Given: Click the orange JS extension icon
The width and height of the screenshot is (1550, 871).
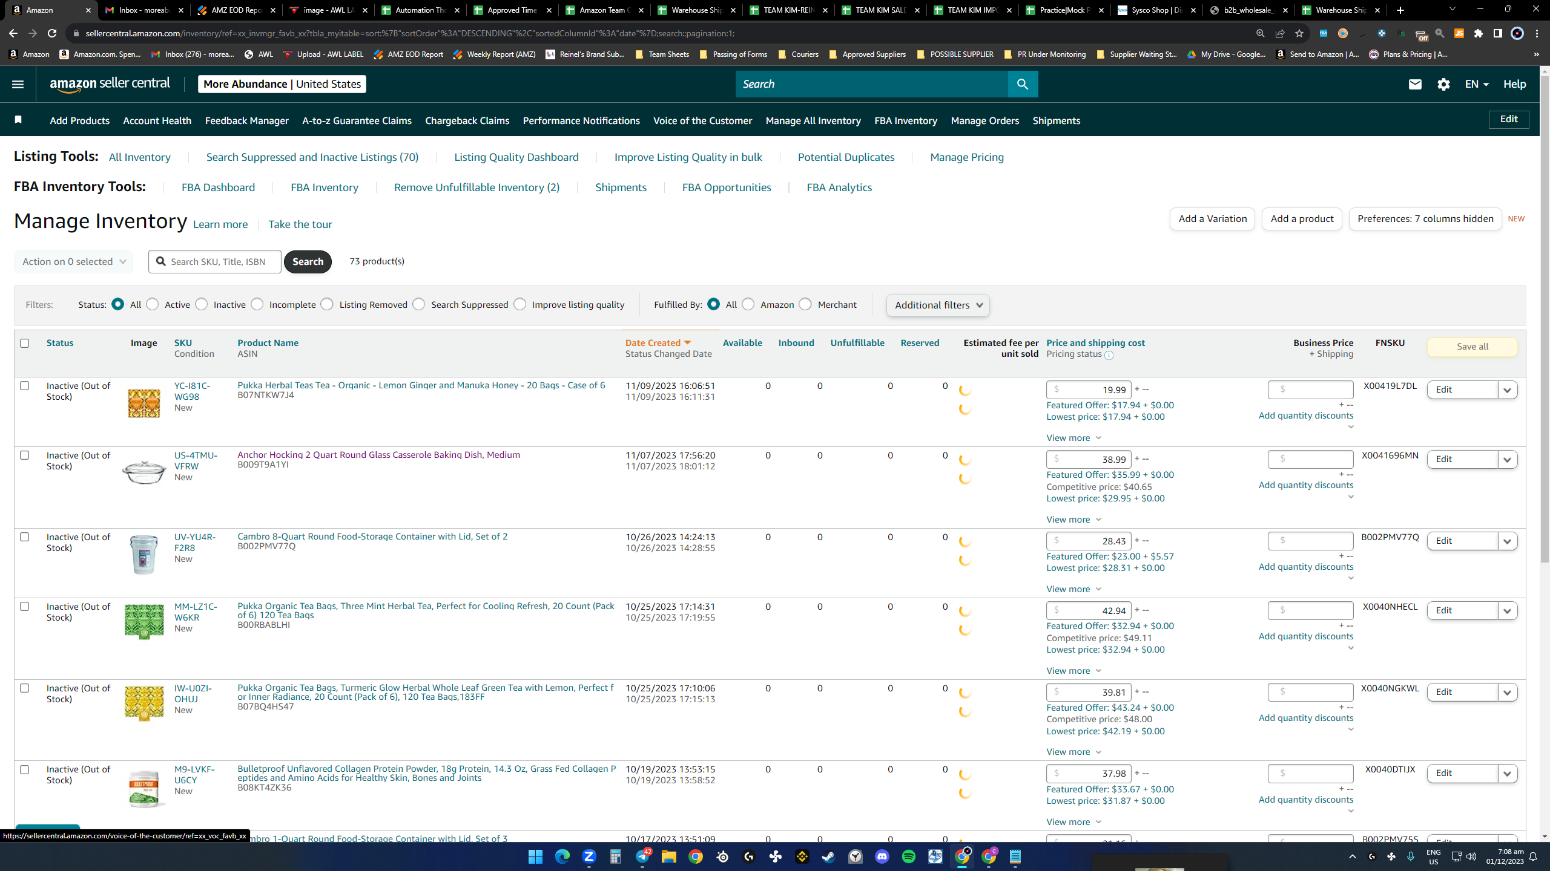Looking at the screenshot, I should coord(1459,33).
